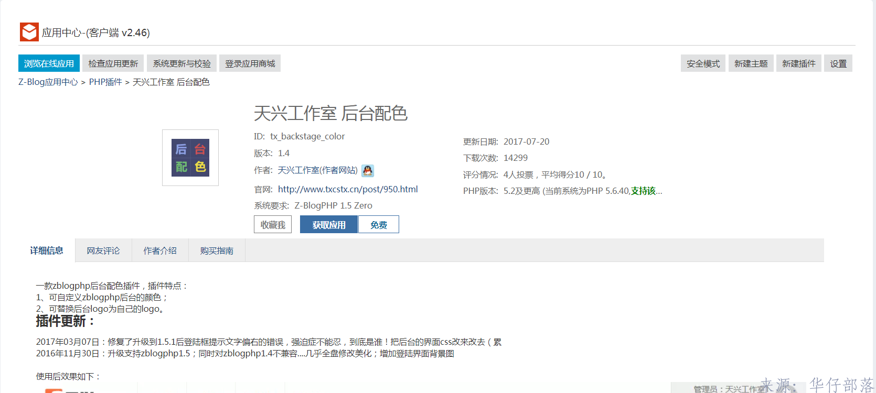This screenshot has width=876, height=393.
Task: Click the 新建插件 button
Action: tap(799, 63)
